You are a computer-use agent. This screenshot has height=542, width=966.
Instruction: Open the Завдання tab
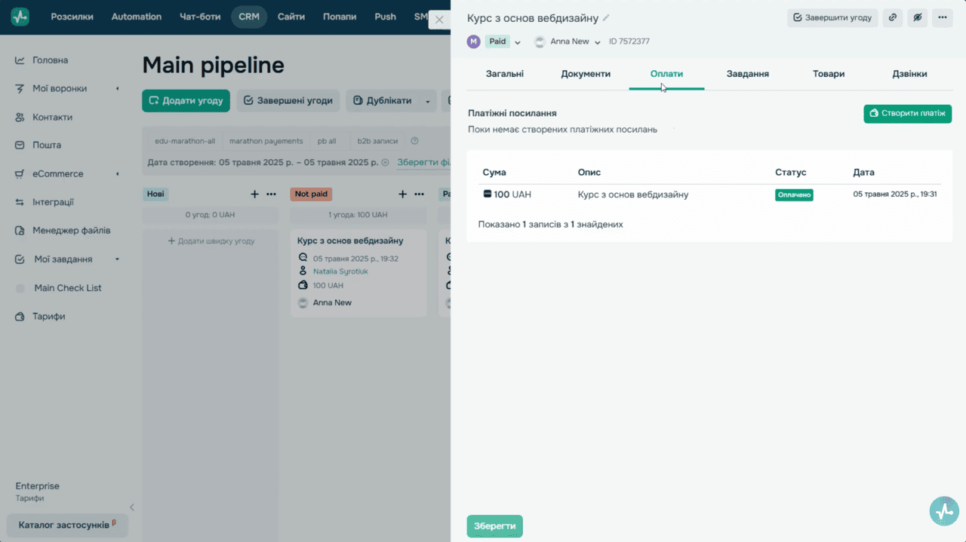748,74
